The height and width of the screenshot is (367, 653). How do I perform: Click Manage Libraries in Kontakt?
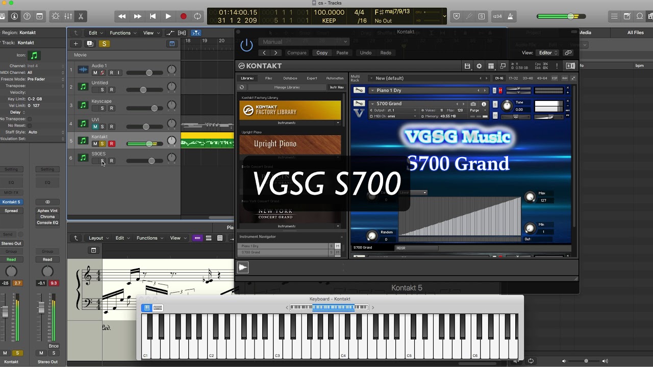tap(287, 87)
